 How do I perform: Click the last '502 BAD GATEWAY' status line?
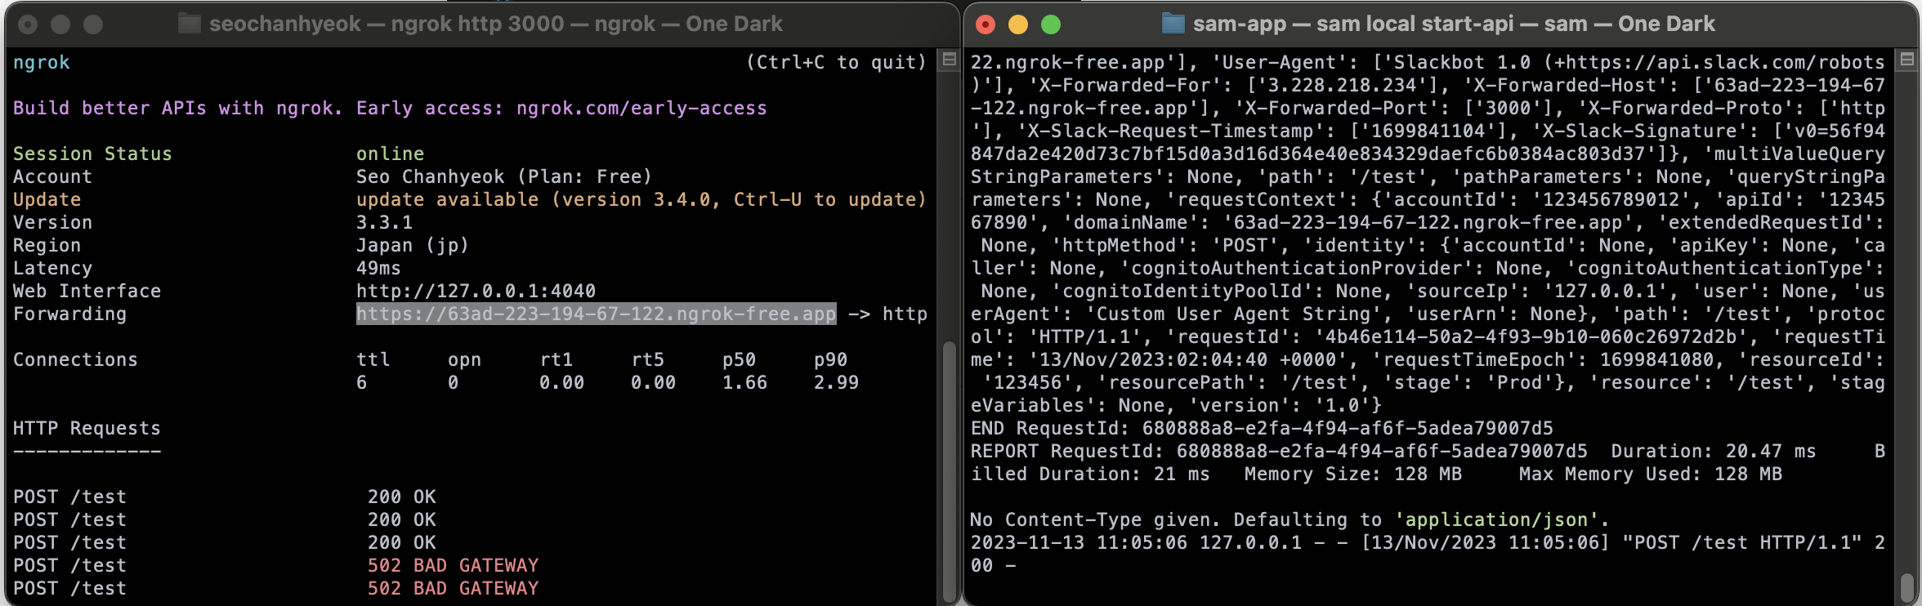pos(453,588)
